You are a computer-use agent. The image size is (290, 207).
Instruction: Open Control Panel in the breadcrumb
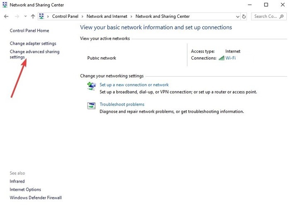pyautogui.click(x=65, y=16)
